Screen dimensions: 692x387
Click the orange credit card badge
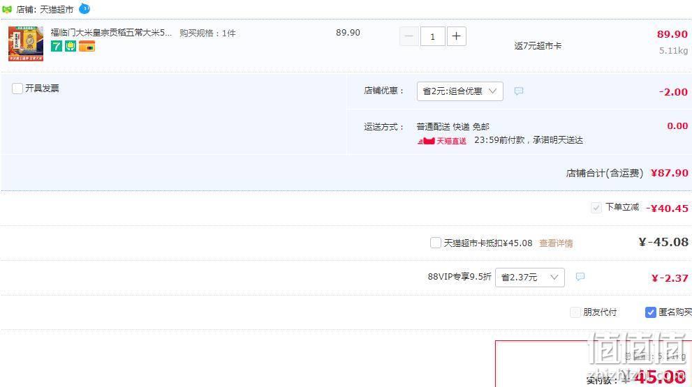87,46
